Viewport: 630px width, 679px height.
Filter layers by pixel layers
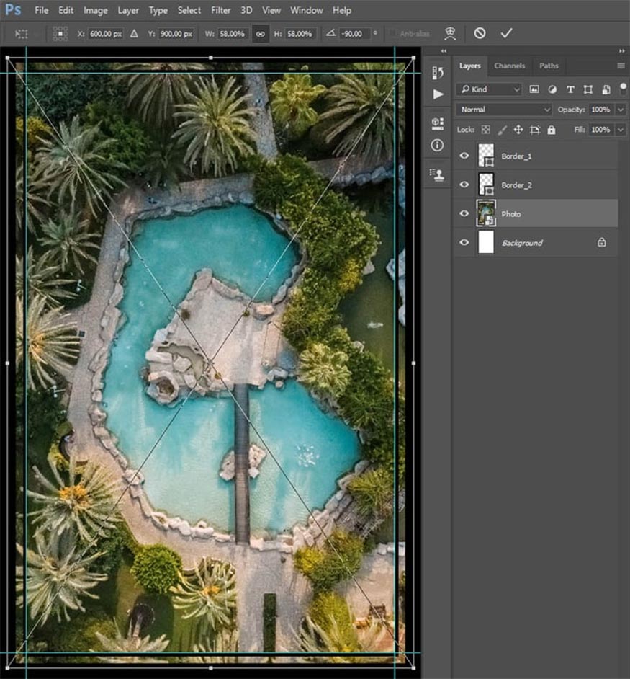534,89
